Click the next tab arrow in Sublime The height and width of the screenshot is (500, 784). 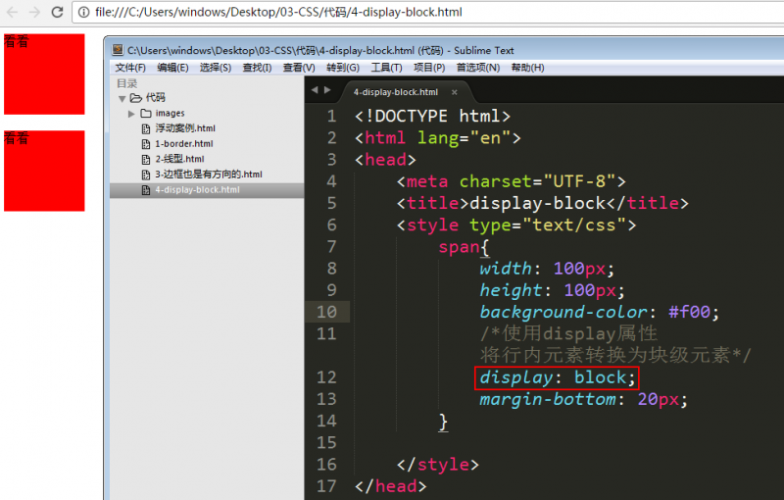pos(327,90)
